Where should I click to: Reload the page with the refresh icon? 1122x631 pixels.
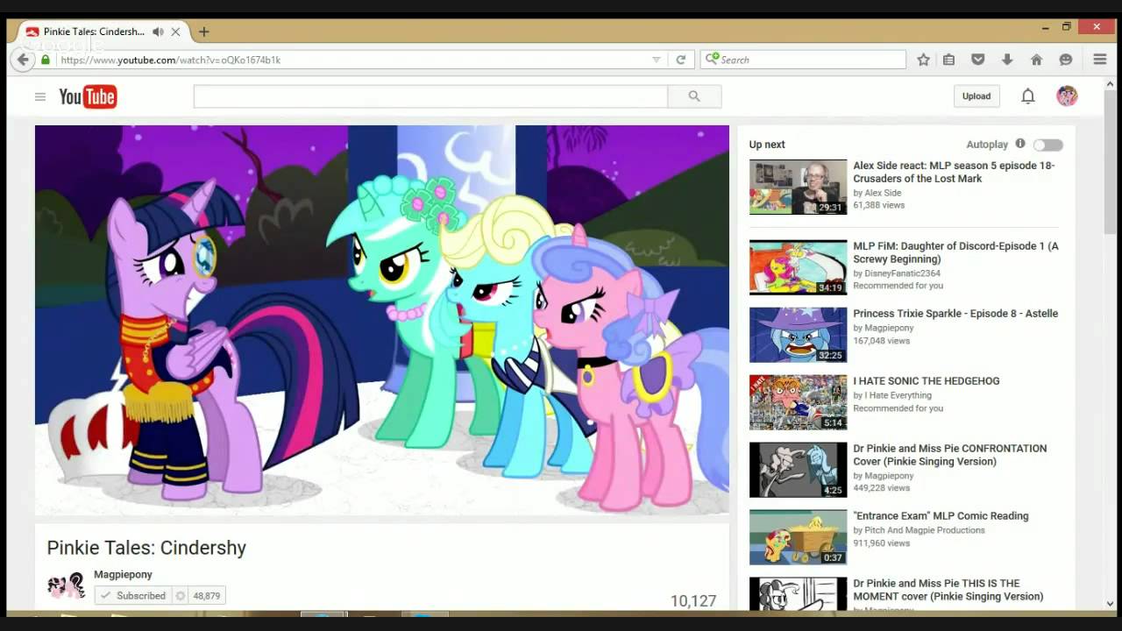tap(680, 60)
